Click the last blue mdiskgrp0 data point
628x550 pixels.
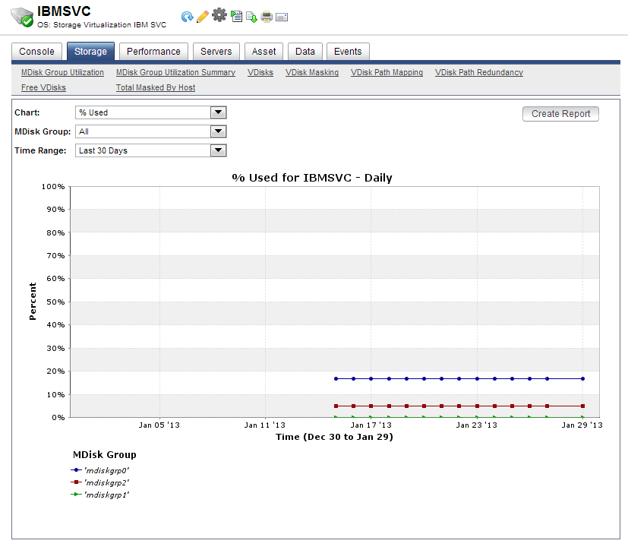(x=582, y=378)
